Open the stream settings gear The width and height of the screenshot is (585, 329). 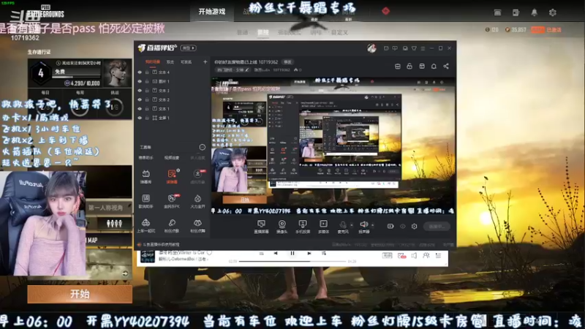[414, 226]
